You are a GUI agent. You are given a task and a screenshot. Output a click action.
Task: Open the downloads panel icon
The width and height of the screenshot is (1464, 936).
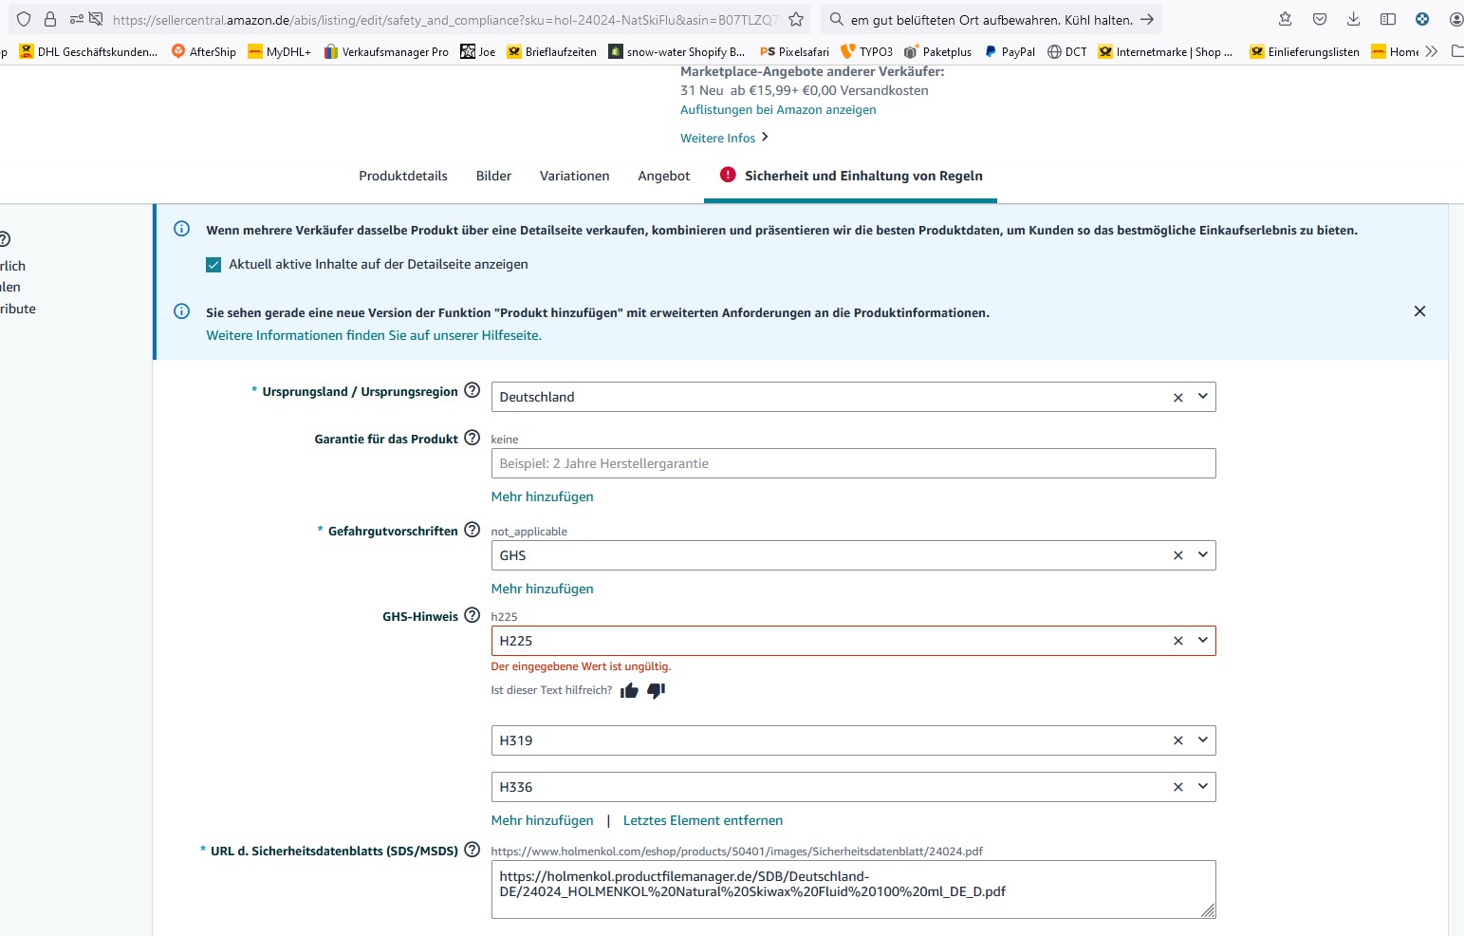pyautogui.click(x=1354, y=19)
